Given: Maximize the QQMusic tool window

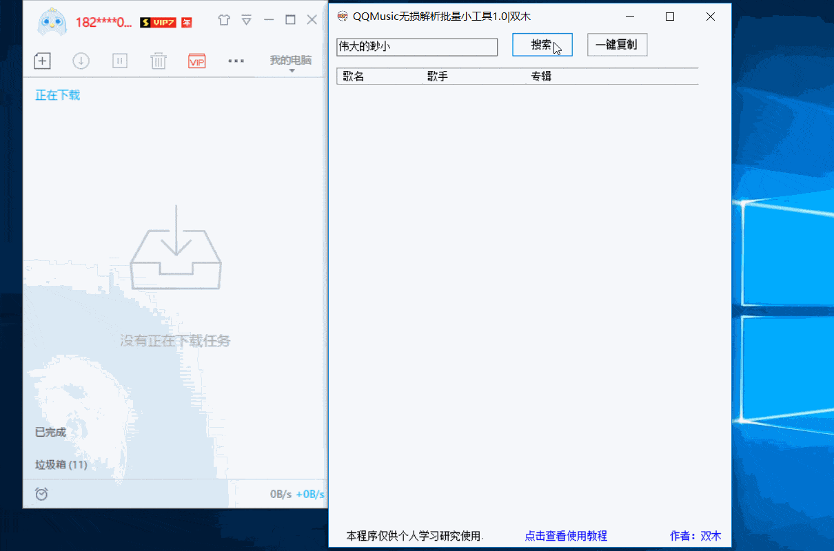Looking at the screenshot, I should [670, 17].
